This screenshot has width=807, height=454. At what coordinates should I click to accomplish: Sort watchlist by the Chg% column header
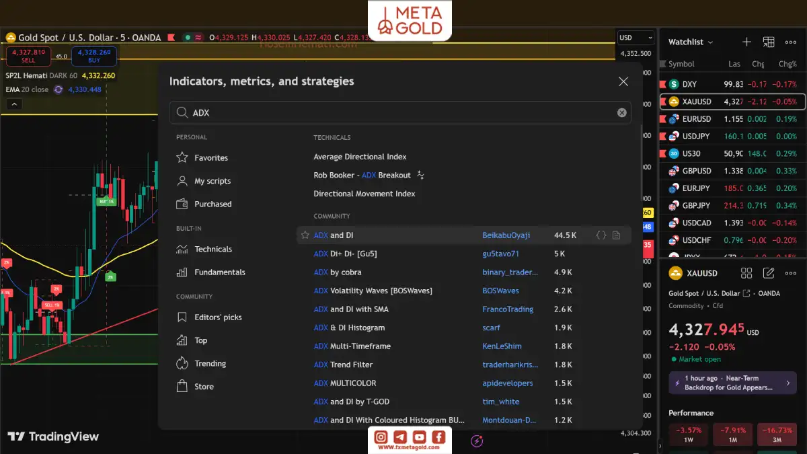[787, 64]
